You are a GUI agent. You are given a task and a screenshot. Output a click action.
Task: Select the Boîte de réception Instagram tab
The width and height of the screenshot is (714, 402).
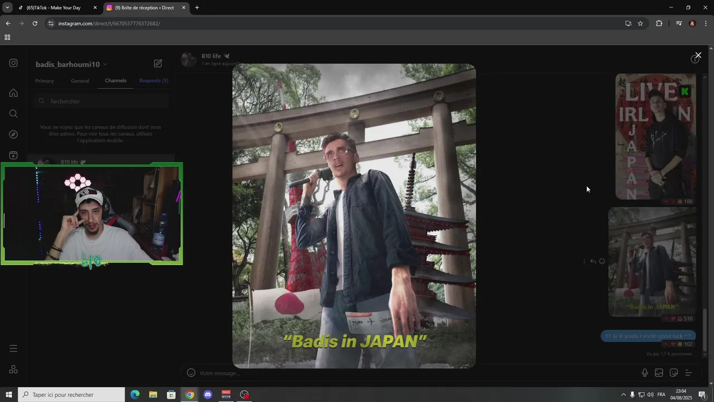pos(144,8)
